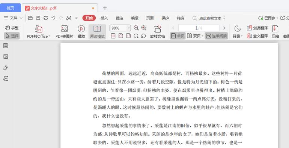Open thumbnail panel in left sidebar
The height and width of the screenshot is (148, 289).
[x=6, y=57]
